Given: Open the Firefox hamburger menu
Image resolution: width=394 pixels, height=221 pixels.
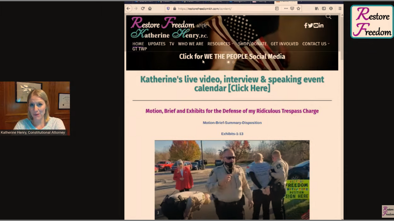Looking at the screenshot, I should pyautogui.click(x=340, y=9).
